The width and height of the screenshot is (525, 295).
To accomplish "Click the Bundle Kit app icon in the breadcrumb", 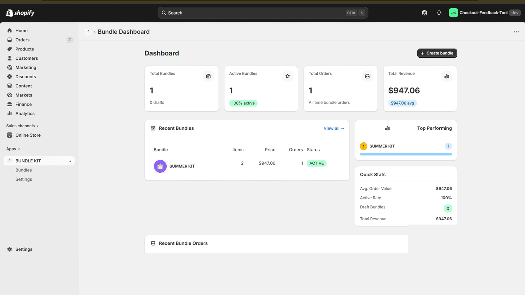I will click(88, 32).
